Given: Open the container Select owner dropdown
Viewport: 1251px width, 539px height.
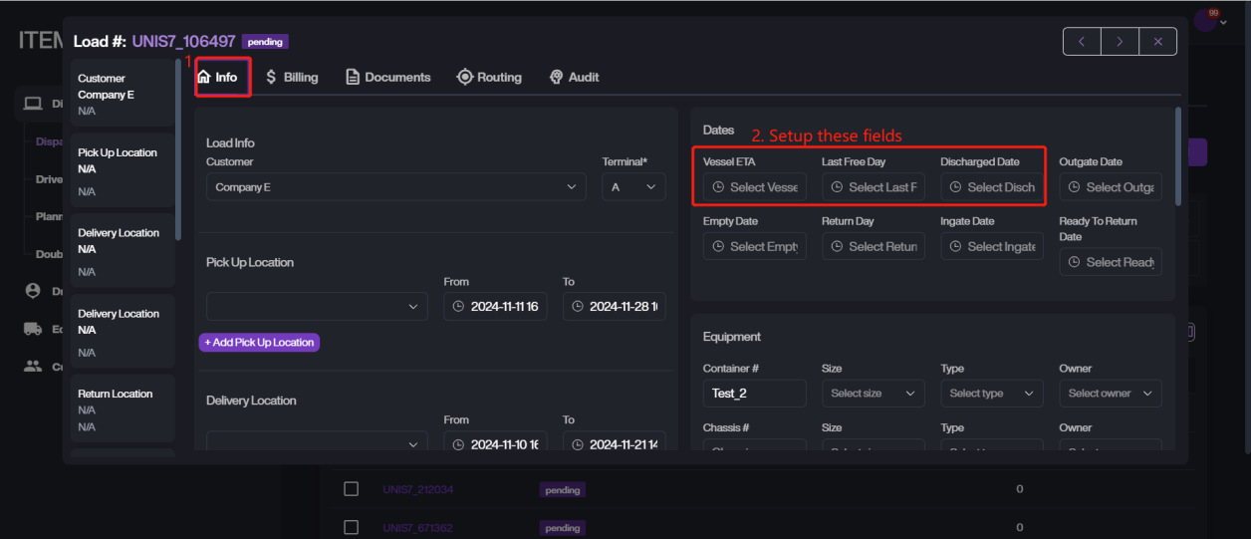Looking at the screenshot, I should click(x=1110, y=394).
